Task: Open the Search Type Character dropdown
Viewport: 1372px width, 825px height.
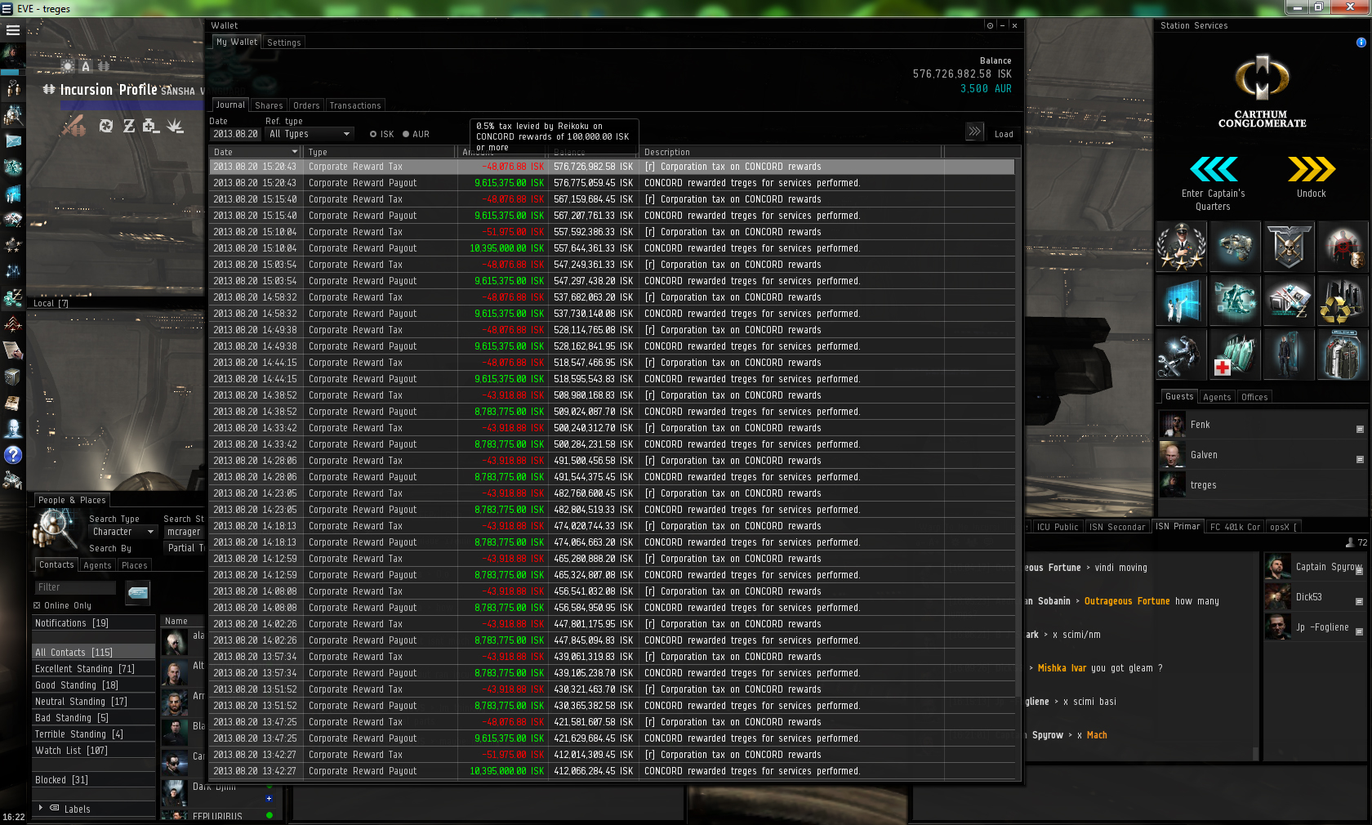Action: tap(122, 532)
